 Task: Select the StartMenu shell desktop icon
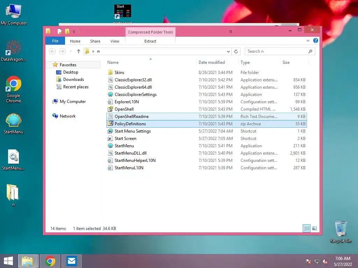coord(14,124)
